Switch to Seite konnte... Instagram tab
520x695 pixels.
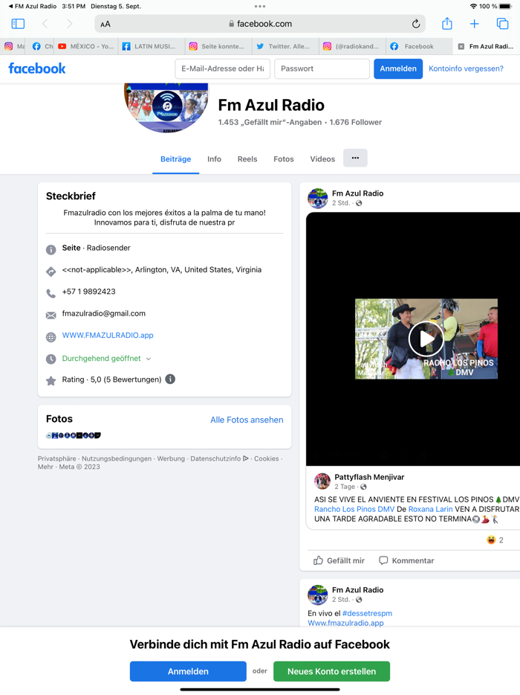(x=218, y=46)
